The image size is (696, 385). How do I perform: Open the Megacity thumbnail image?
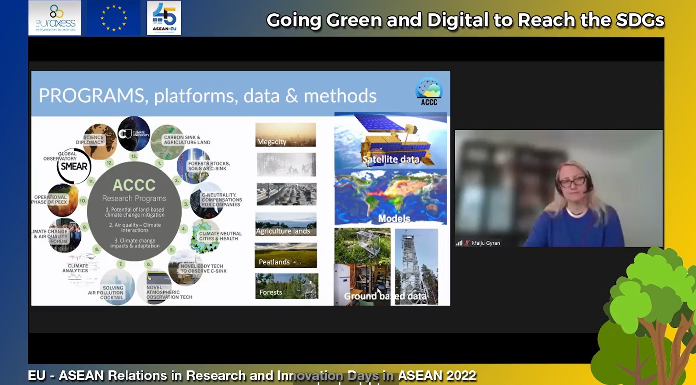tap(286, 135)
